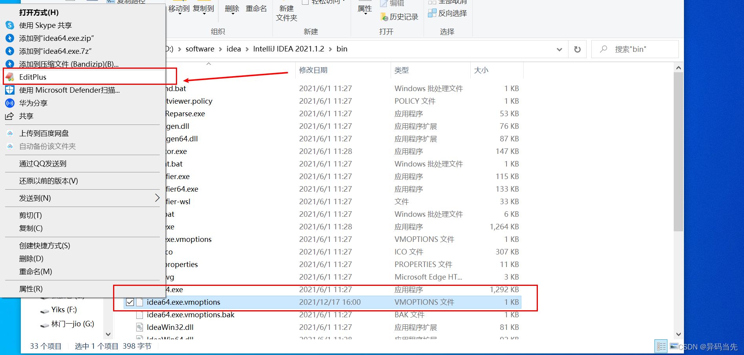Click 重命名 button in ribbon
744x355 pixels.
[256, 9]
